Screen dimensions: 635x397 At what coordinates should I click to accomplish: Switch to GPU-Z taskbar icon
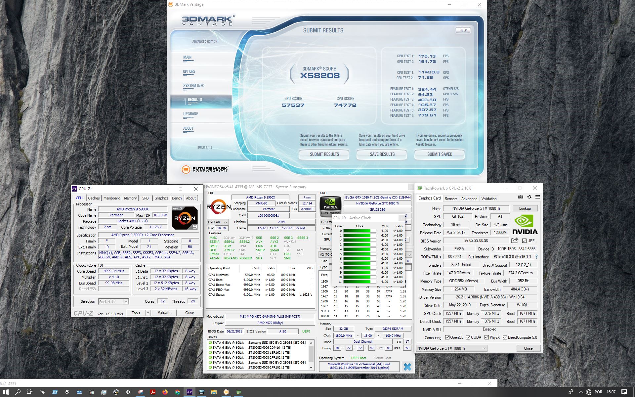(x=238, y=392)
